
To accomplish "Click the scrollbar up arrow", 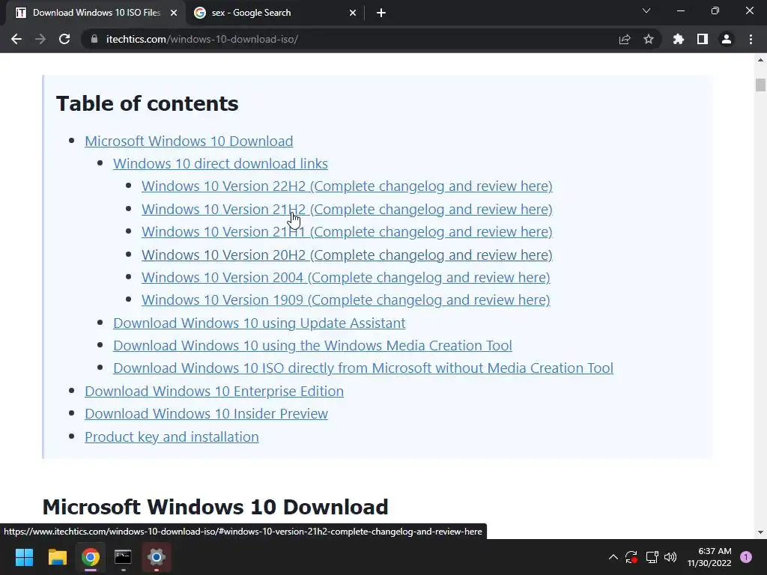I will [760, 60].
